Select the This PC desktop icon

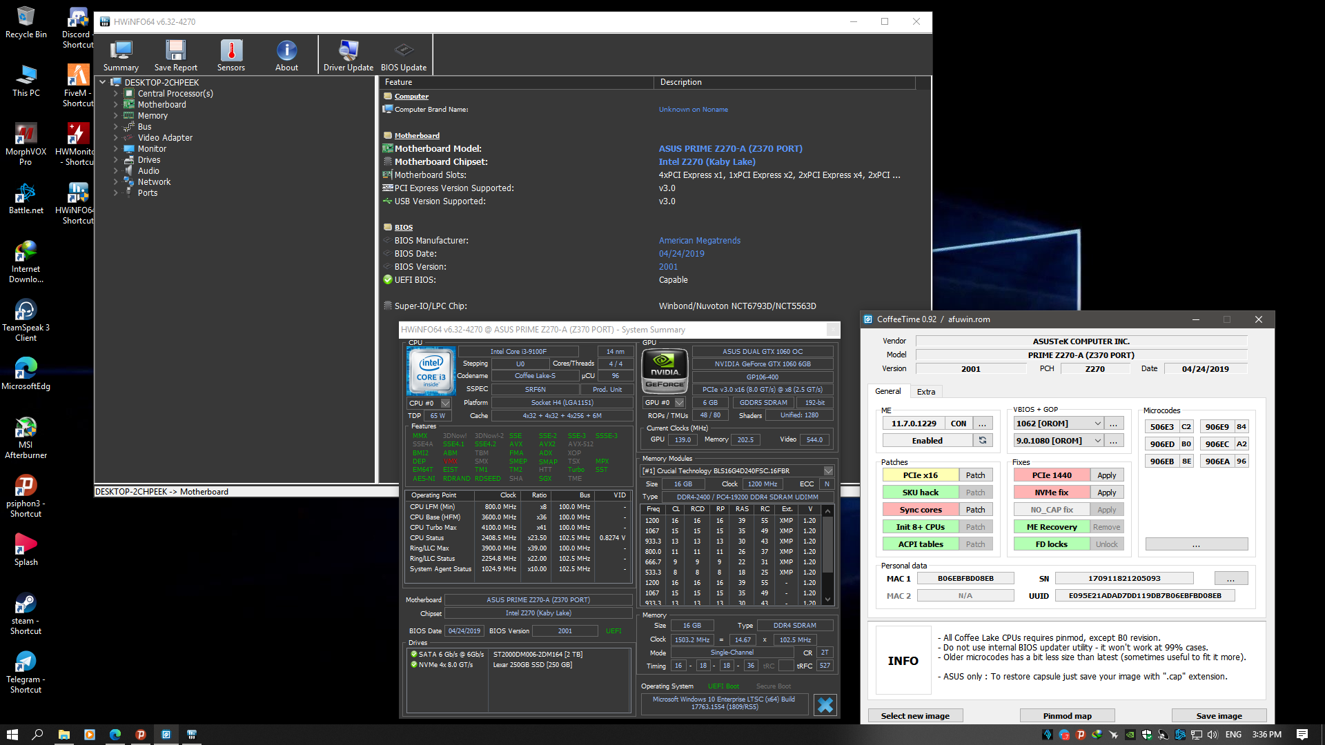pos(26,81)
